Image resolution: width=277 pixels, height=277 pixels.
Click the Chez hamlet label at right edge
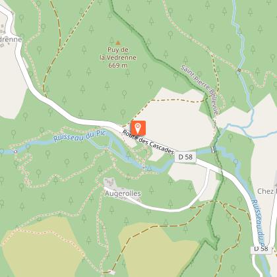click(x=267, y=191)
